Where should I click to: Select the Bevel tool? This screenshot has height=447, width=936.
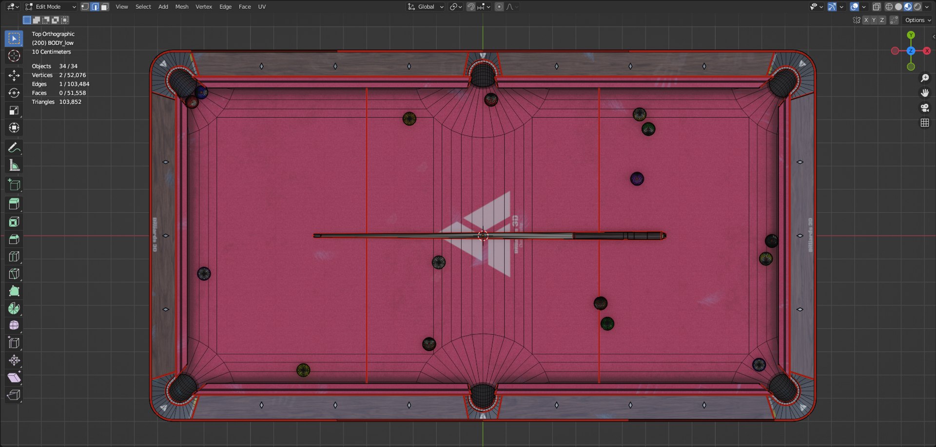tap(14, 239)
